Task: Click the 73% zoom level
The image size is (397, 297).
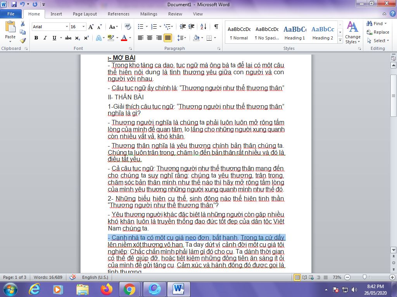Action: click(x=337, y=277)
